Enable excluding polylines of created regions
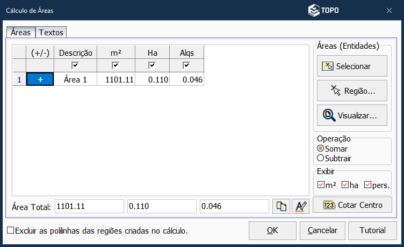The width and height of the screenshot is (404, 247). pos(11,231)
